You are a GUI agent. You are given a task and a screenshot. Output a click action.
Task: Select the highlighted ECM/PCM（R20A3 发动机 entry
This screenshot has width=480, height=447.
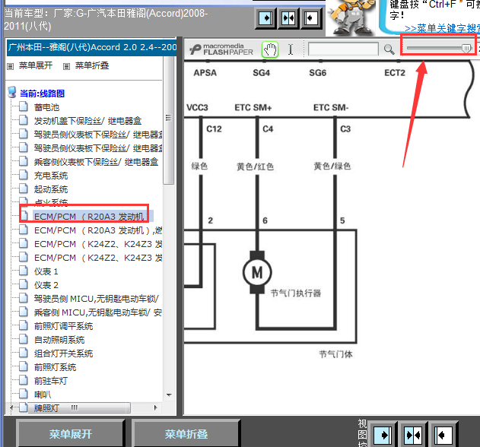coord(89,217)
